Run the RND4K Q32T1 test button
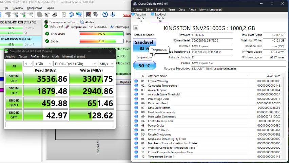 pyautogui.click(x=14, y=103)
